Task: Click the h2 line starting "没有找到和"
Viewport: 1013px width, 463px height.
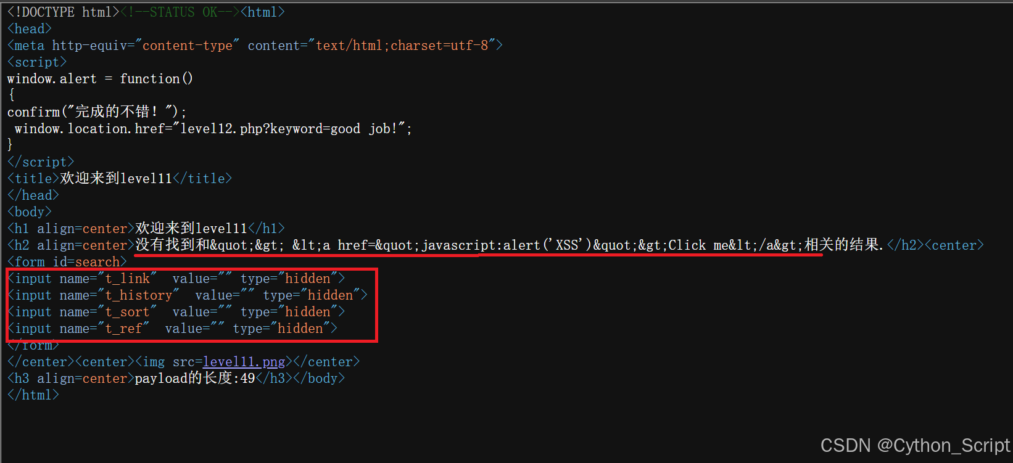Action: click(495, 245)
